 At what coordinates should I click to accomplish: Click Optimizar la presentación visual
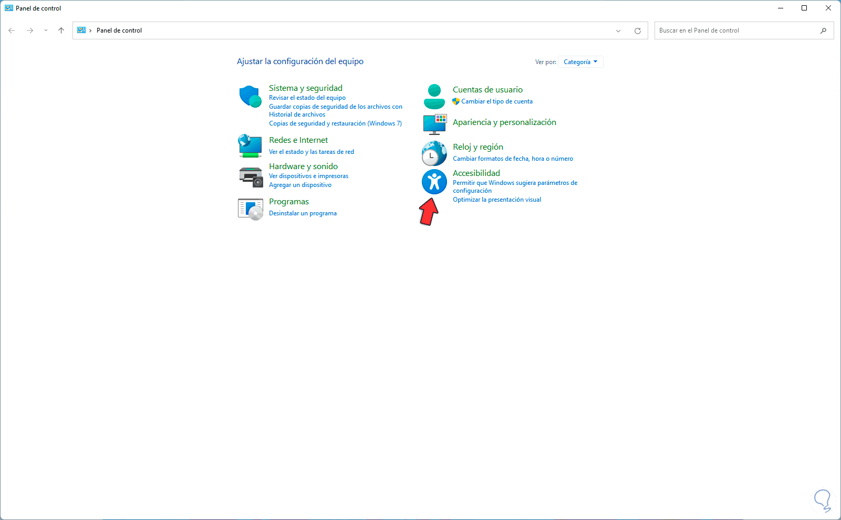point(497,200)
